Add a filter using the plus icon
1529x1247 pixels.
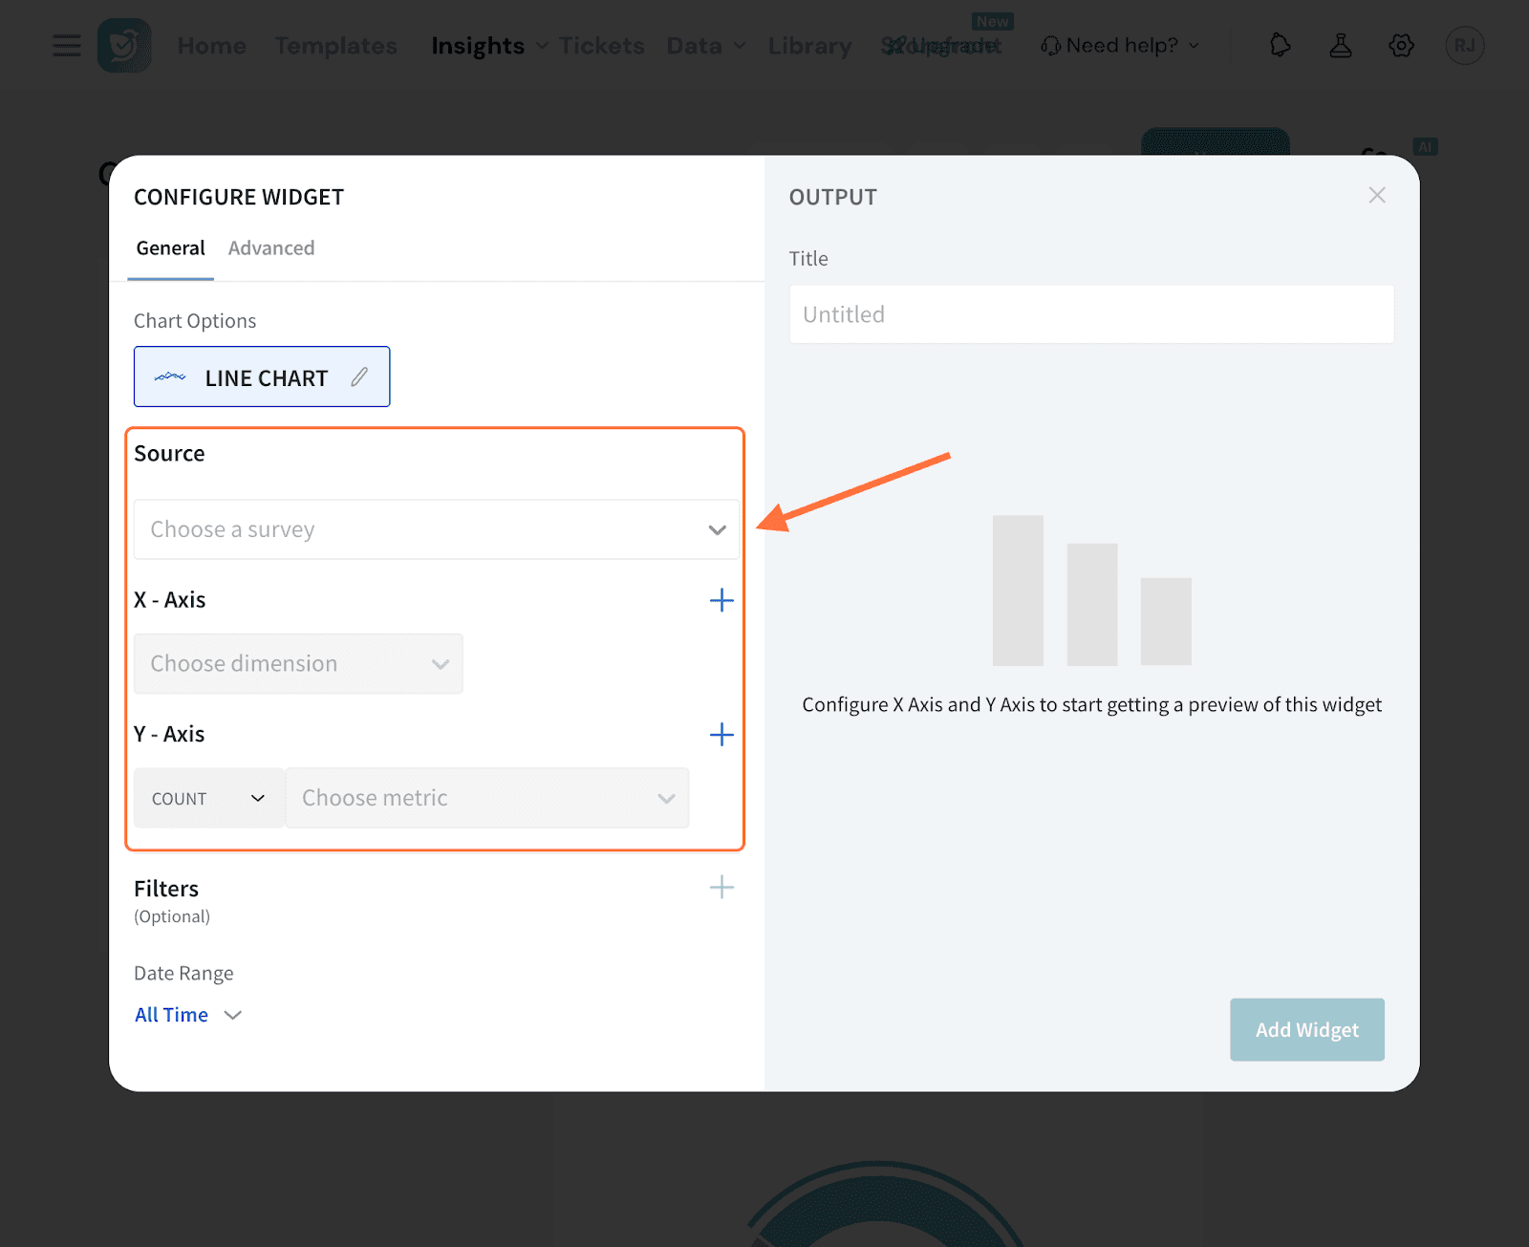pos(721,888)
